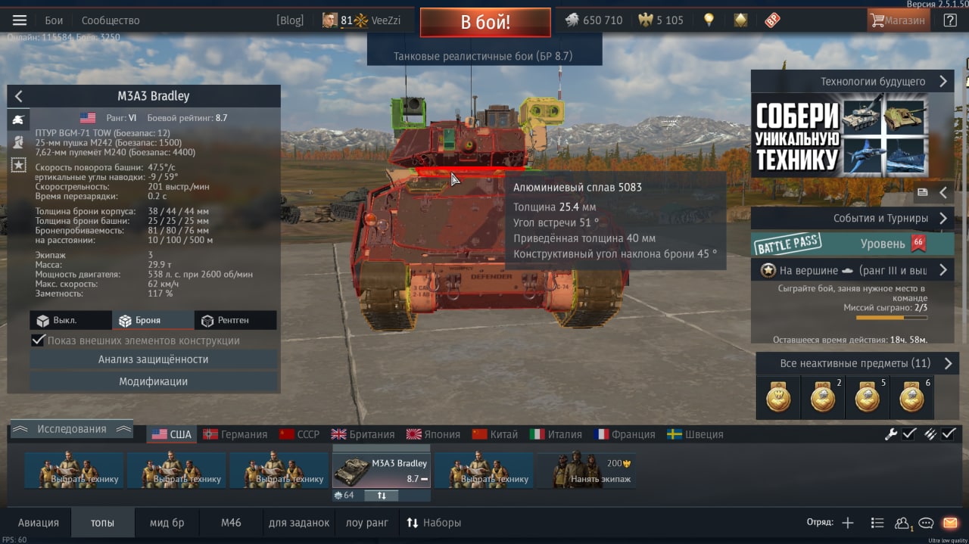This screenshot has height=544, width=969.
Task: Open the Наборы presets dropdown
Action: tap(434, 523)
